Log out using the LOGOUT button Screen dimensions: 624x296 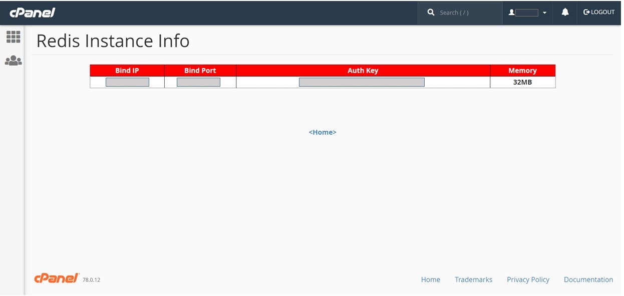(599, 12)
